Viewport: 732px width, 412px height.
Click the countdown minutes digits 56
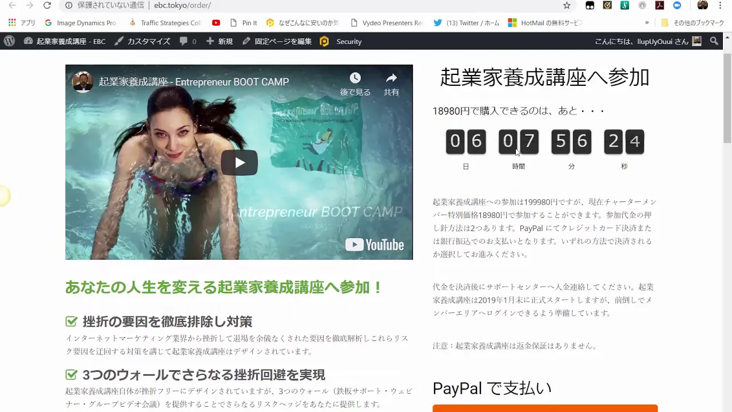pyautogui.click(x=571, y=141)
